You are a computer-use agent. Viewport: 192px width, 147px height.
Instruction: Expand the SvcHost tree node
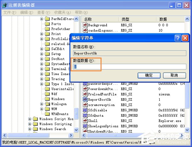(x=41, y=59)
